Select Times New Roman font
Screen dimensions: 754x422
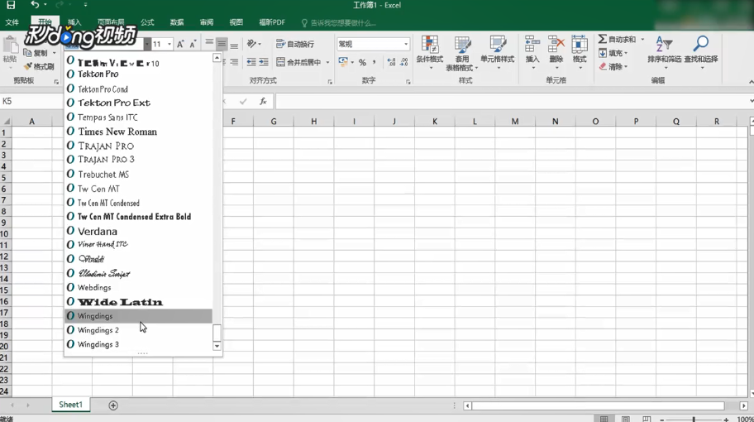click(139, 132)
